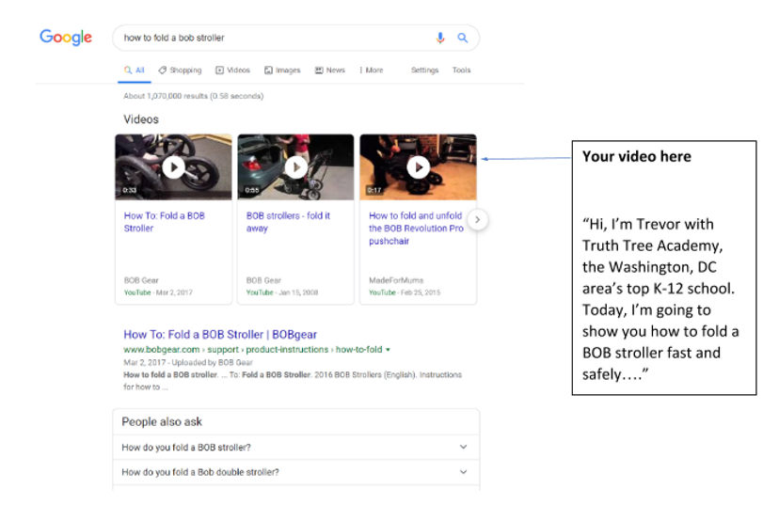The image size is (779, 521).
Task: Open the 'BOB strollers - fold it away' title link
Action: 288,222
